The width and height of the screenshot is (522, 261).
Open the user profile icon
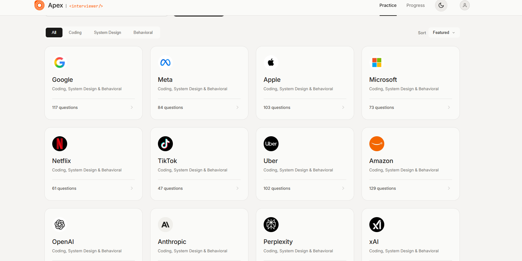(464, 5)
